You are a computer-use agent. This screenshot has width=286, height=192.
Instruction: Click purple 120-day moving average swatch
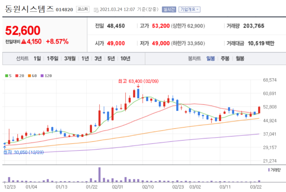coord(42,76)
